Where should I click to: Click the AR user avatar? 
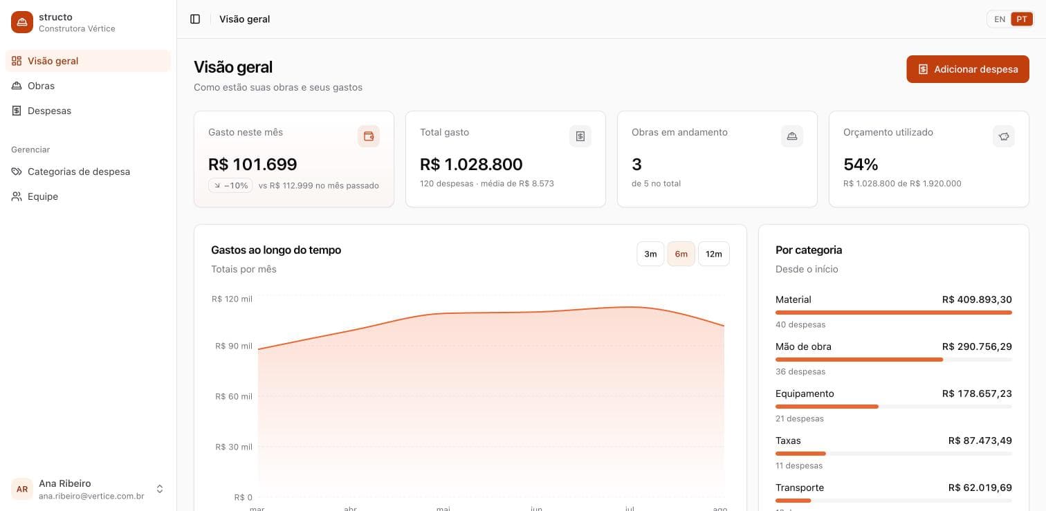[x=22, y=489]
